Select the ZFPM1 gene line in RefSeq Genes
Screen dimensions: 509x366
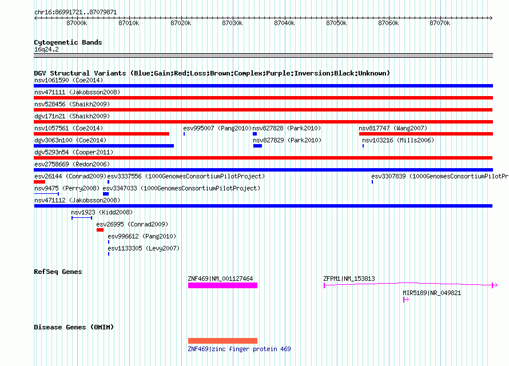click(410, 285)
